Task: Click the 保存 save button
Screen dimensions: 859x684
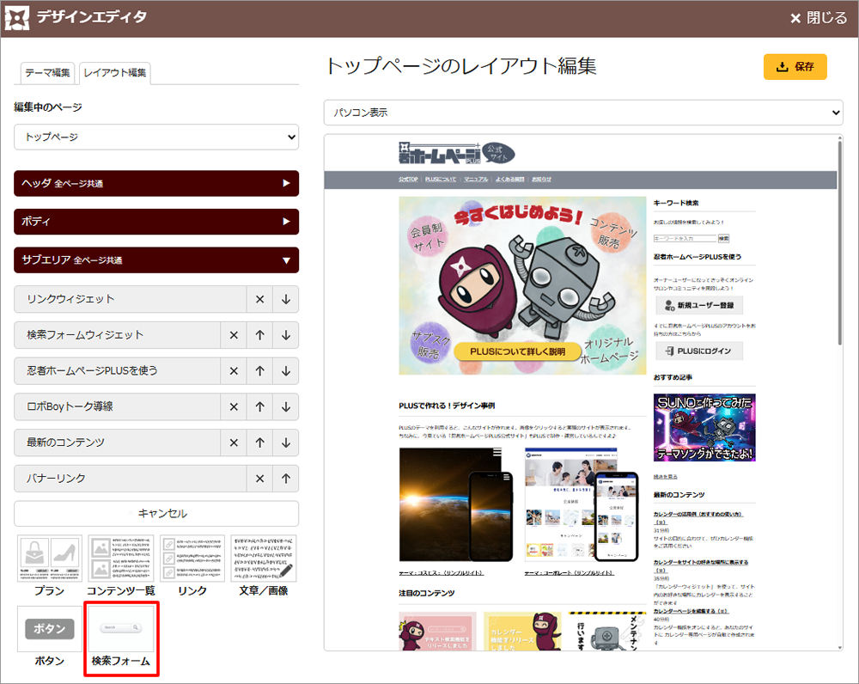Action: tap(795, 67)
